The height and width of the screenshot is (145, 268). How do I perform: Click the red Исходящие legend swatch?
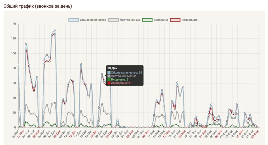pyautogui.click(x=175, y=20)
